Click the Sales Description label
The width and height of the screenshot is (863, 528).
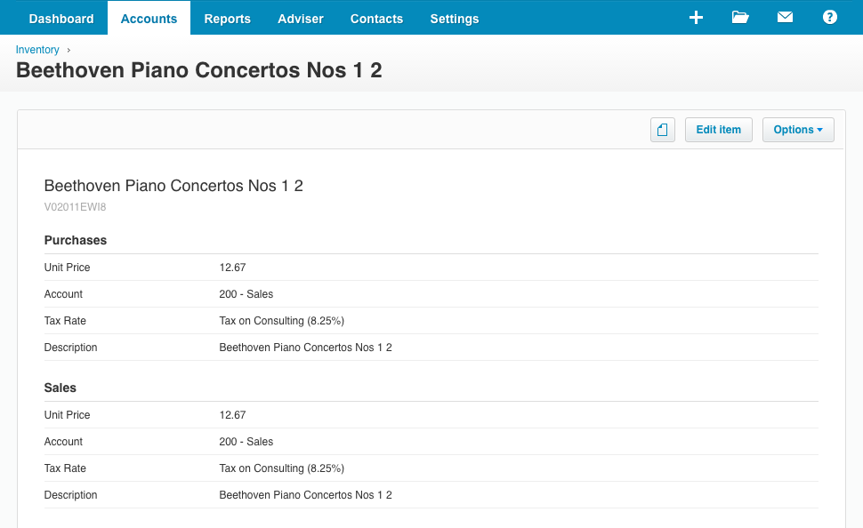coord(70,495)
